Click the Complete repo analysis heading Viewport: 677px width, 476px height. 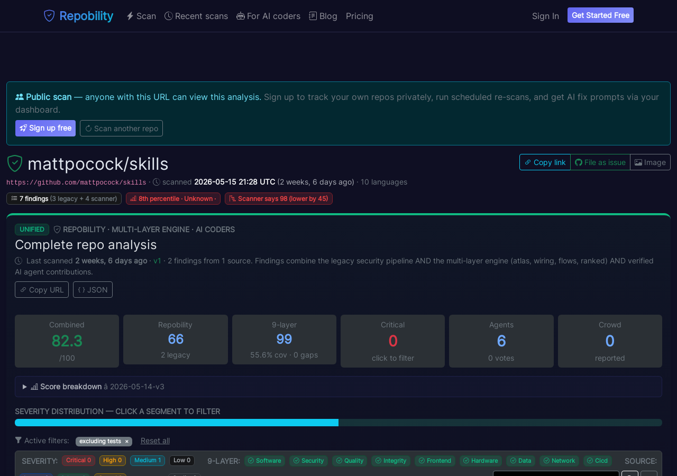pos(86,244)
